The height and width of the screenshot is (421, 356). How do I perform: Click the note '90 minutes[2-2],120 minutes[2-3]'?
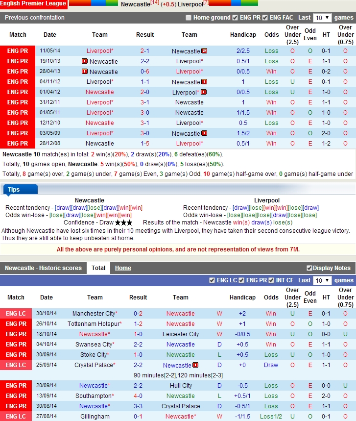coord(178,375)
